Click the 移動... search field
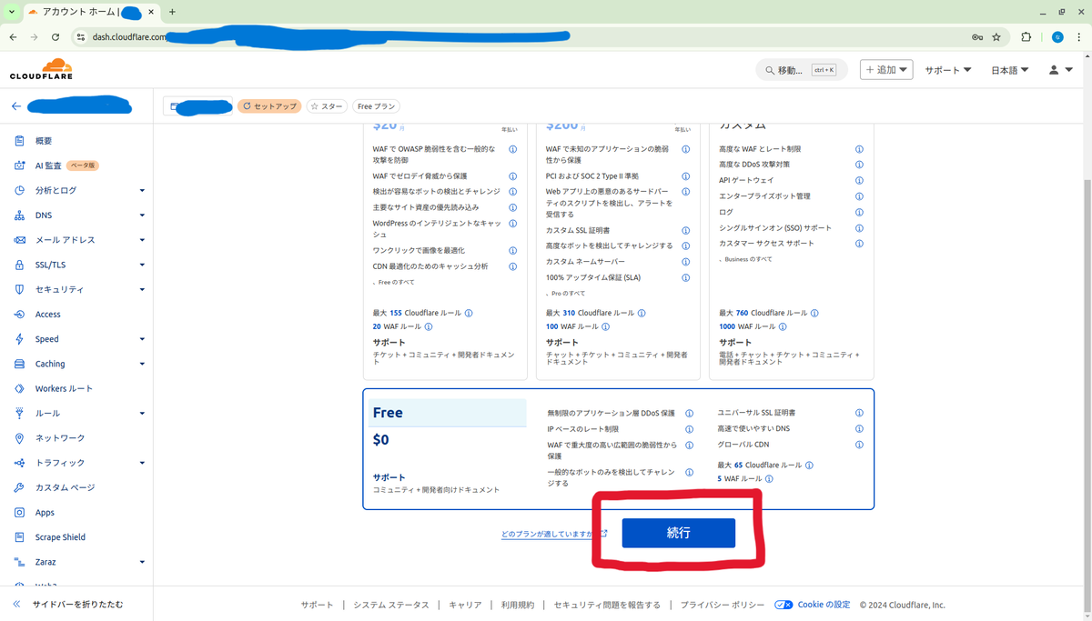Image resolution: width=1092 pixels, height=621 pixels. [x=801, y=70]
